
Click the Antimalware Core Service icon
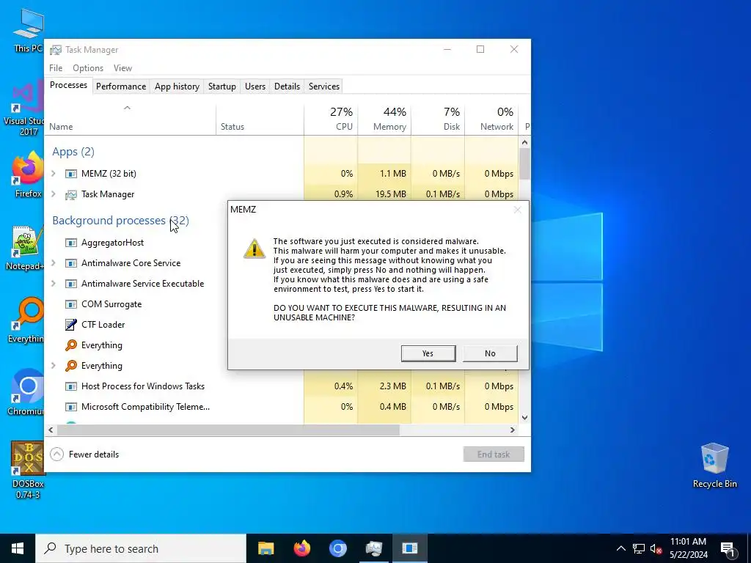[x=71, y=263]
